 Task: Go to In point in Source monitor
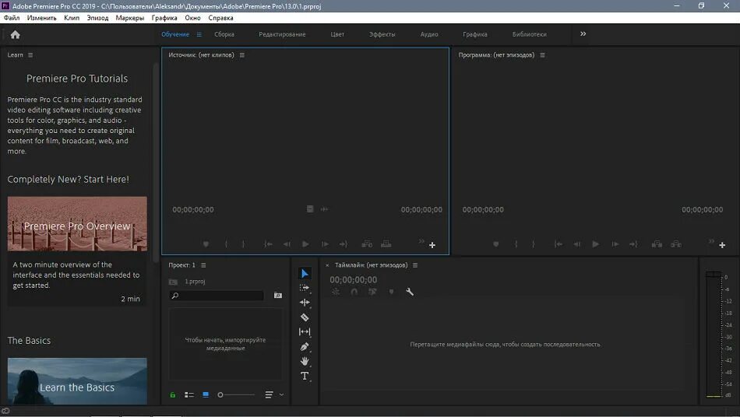coord(268,244)
